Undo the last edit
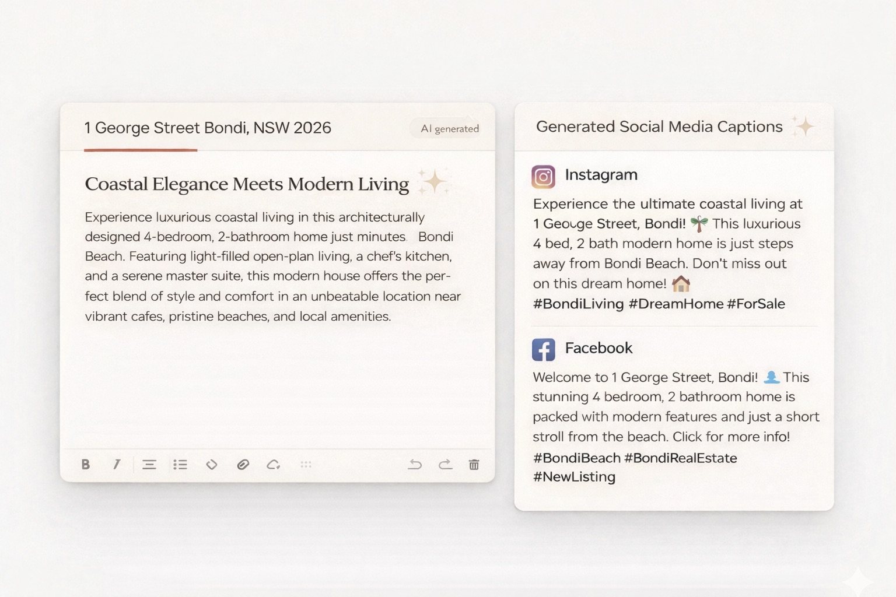Screen dimensions: 896x597 click(415, 465)
